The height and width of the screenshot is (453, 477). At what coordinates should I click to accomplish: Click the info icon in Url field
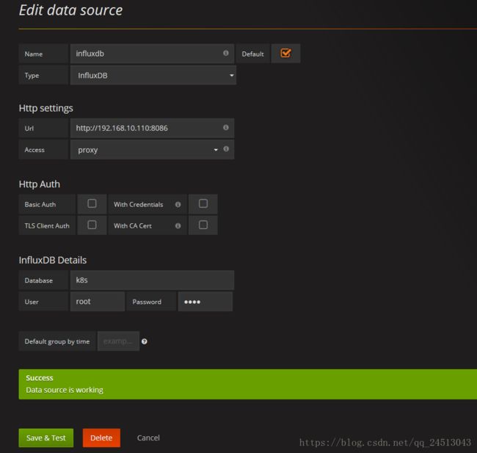click(226, 128)
